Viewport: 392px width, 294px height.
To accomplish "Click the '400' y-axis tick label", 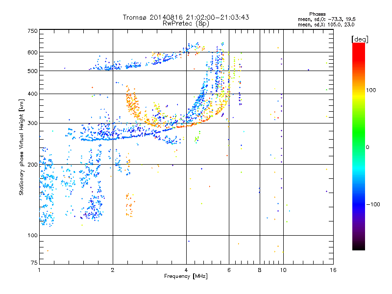I will point(32,94).
